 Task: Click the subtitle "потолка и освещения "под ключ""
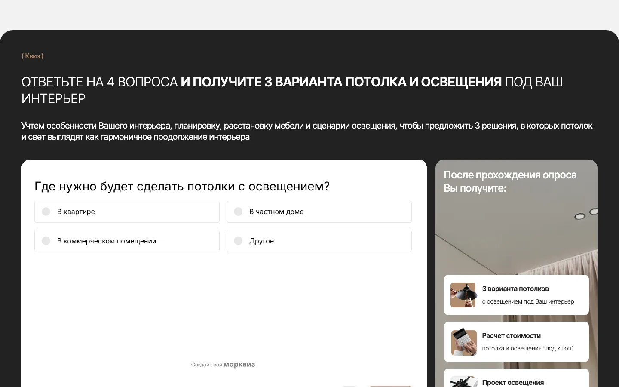click(528, 348)
